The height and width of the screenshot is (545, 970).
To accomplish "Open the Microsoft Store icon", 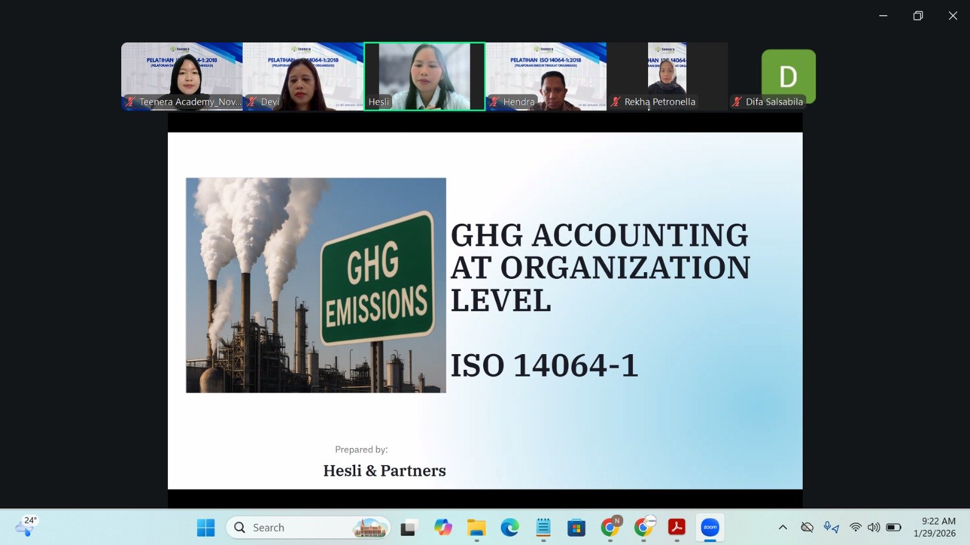I will (x=577, y=527).
